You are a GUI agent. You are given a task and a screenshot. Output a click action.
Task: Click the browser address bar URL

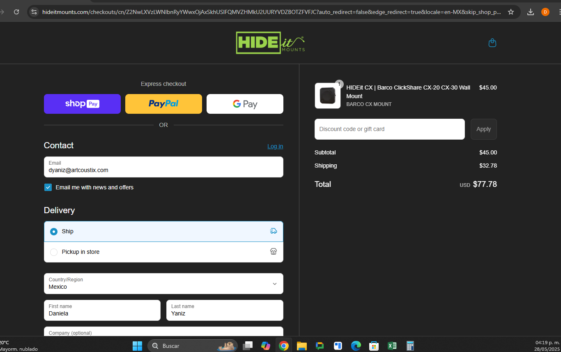[271, 12]
